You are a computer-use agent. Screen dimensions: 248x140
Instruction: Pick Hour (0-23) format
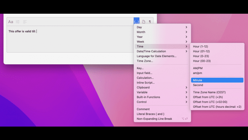217,56
